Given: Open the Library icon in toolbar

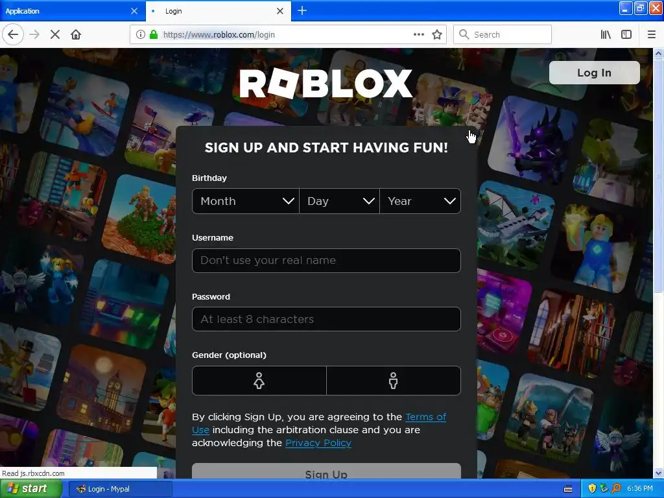Looking at the screenshot, I should point(606,35).
